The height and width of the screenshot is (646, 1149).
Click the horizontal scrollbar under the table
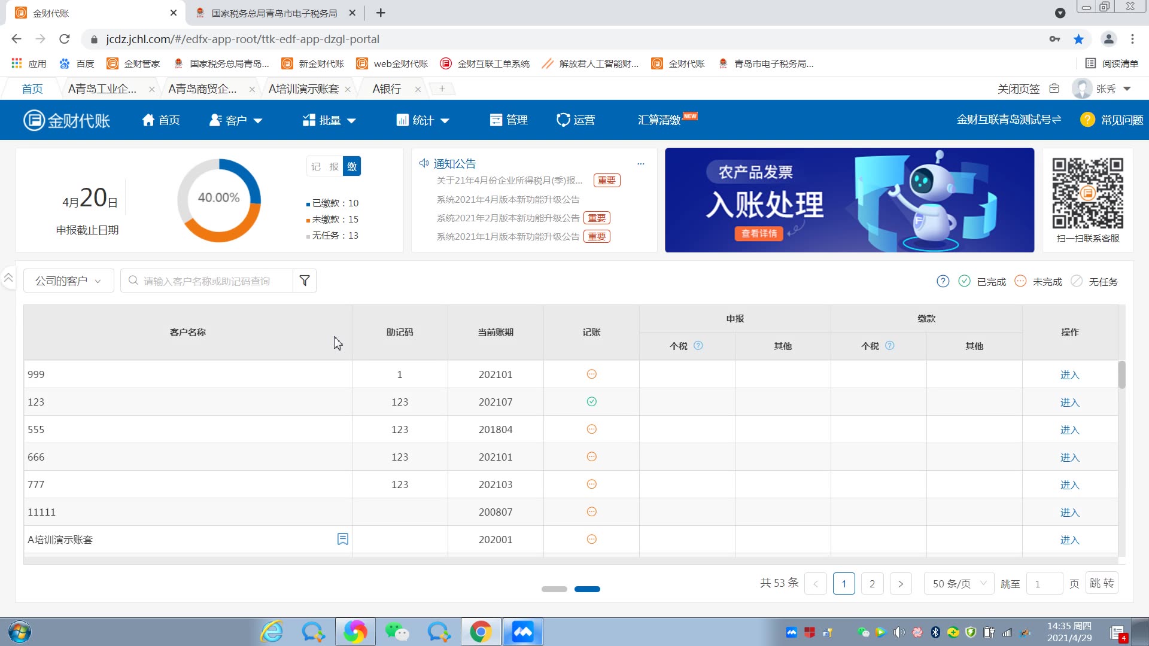tap(570, 560)
